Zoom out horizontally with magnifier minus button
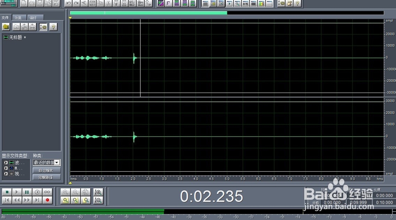The width and height of the screenshot is (396, 220). pyautogui.click(x=76, y=192)
